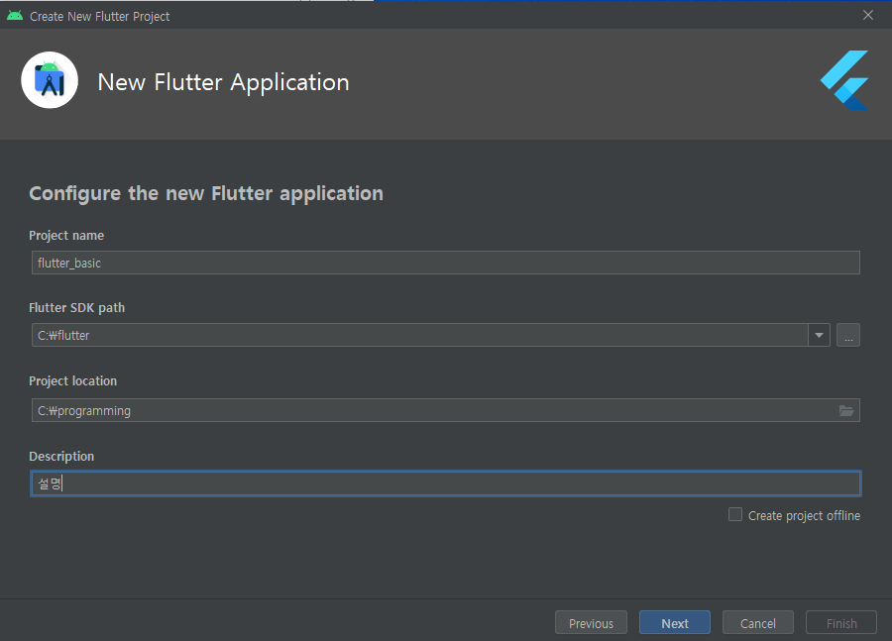Click the Description text field
The width and height of the screenshot is (892, 641).
pos(445,483)
